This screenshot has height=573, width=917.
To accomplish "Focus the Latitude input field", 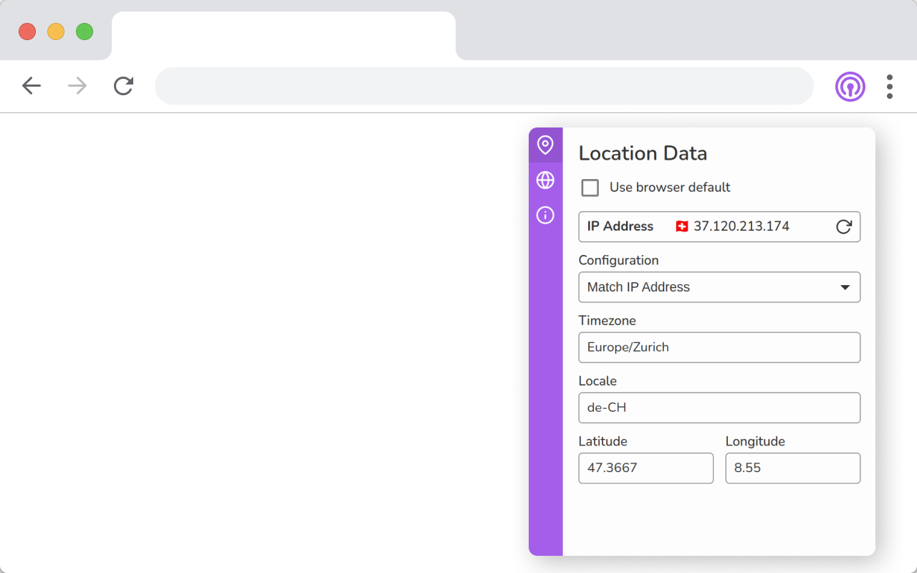I will pyautogui.click(x=645, y=468).
